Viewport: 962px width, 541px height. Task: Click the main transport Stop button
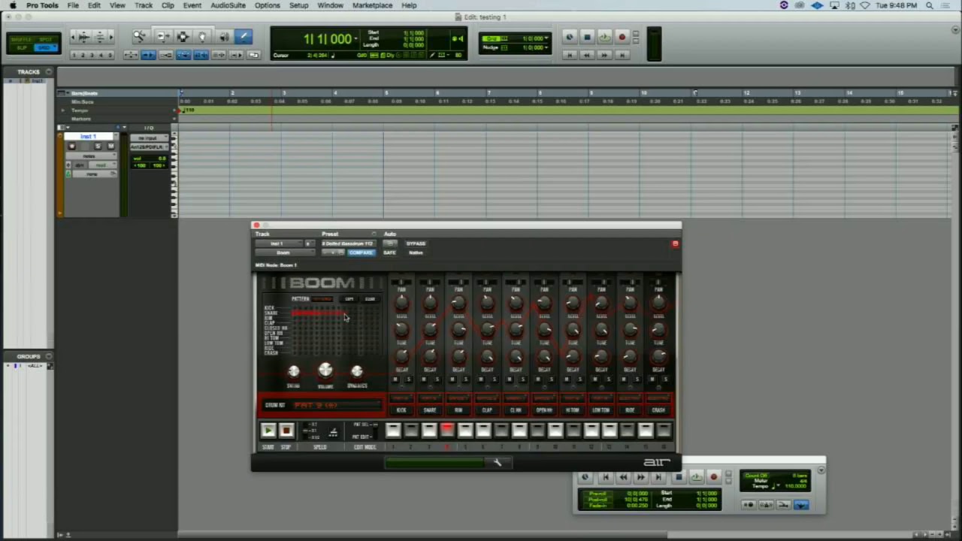[x=587, y=37]
